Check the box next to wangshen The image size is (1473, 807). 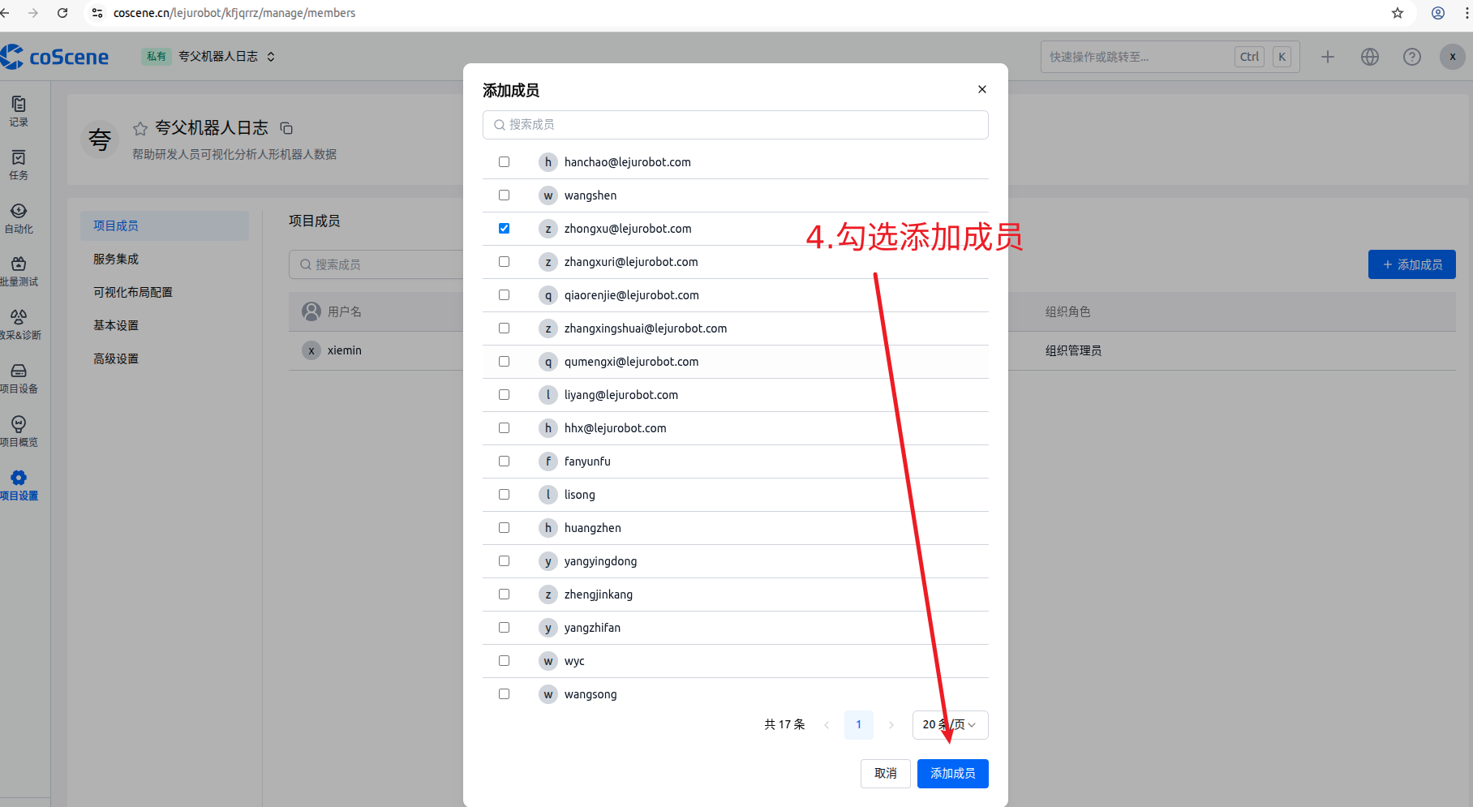504,195
